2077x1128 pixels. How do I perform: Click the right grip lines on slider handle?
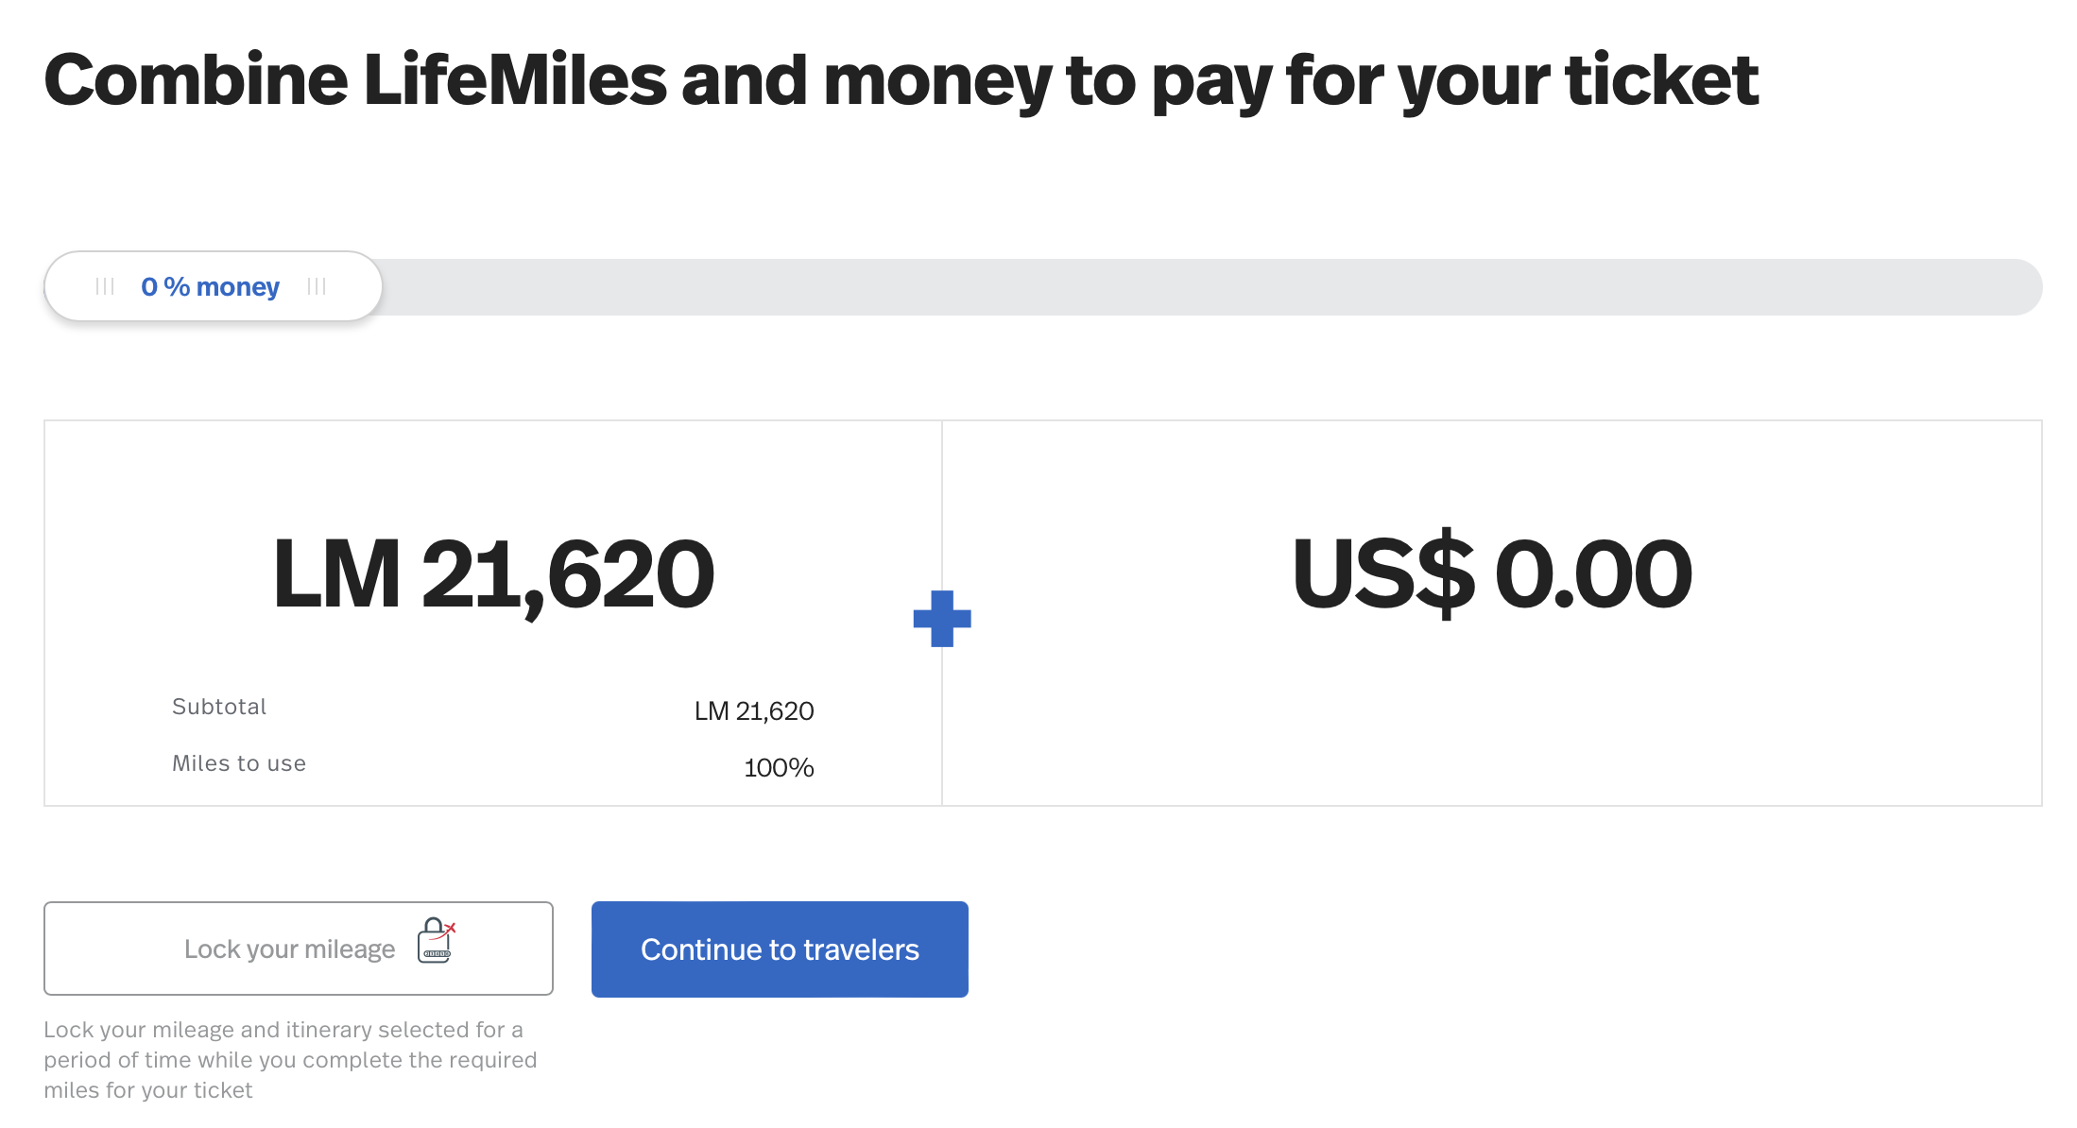(318, 286)
